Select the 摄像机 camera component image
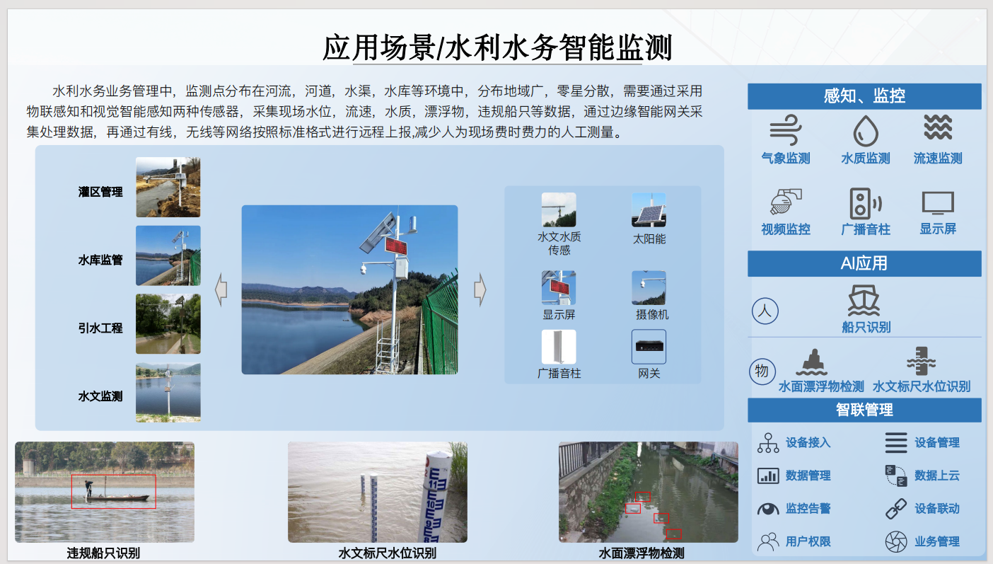 click(649, 287)
